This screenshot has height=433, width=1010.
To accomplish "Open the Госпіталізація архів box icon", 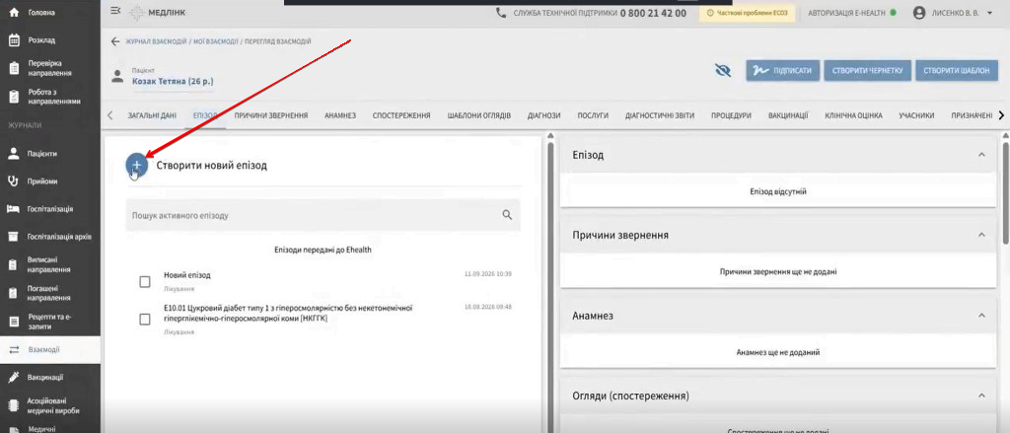I will (14, 237).
